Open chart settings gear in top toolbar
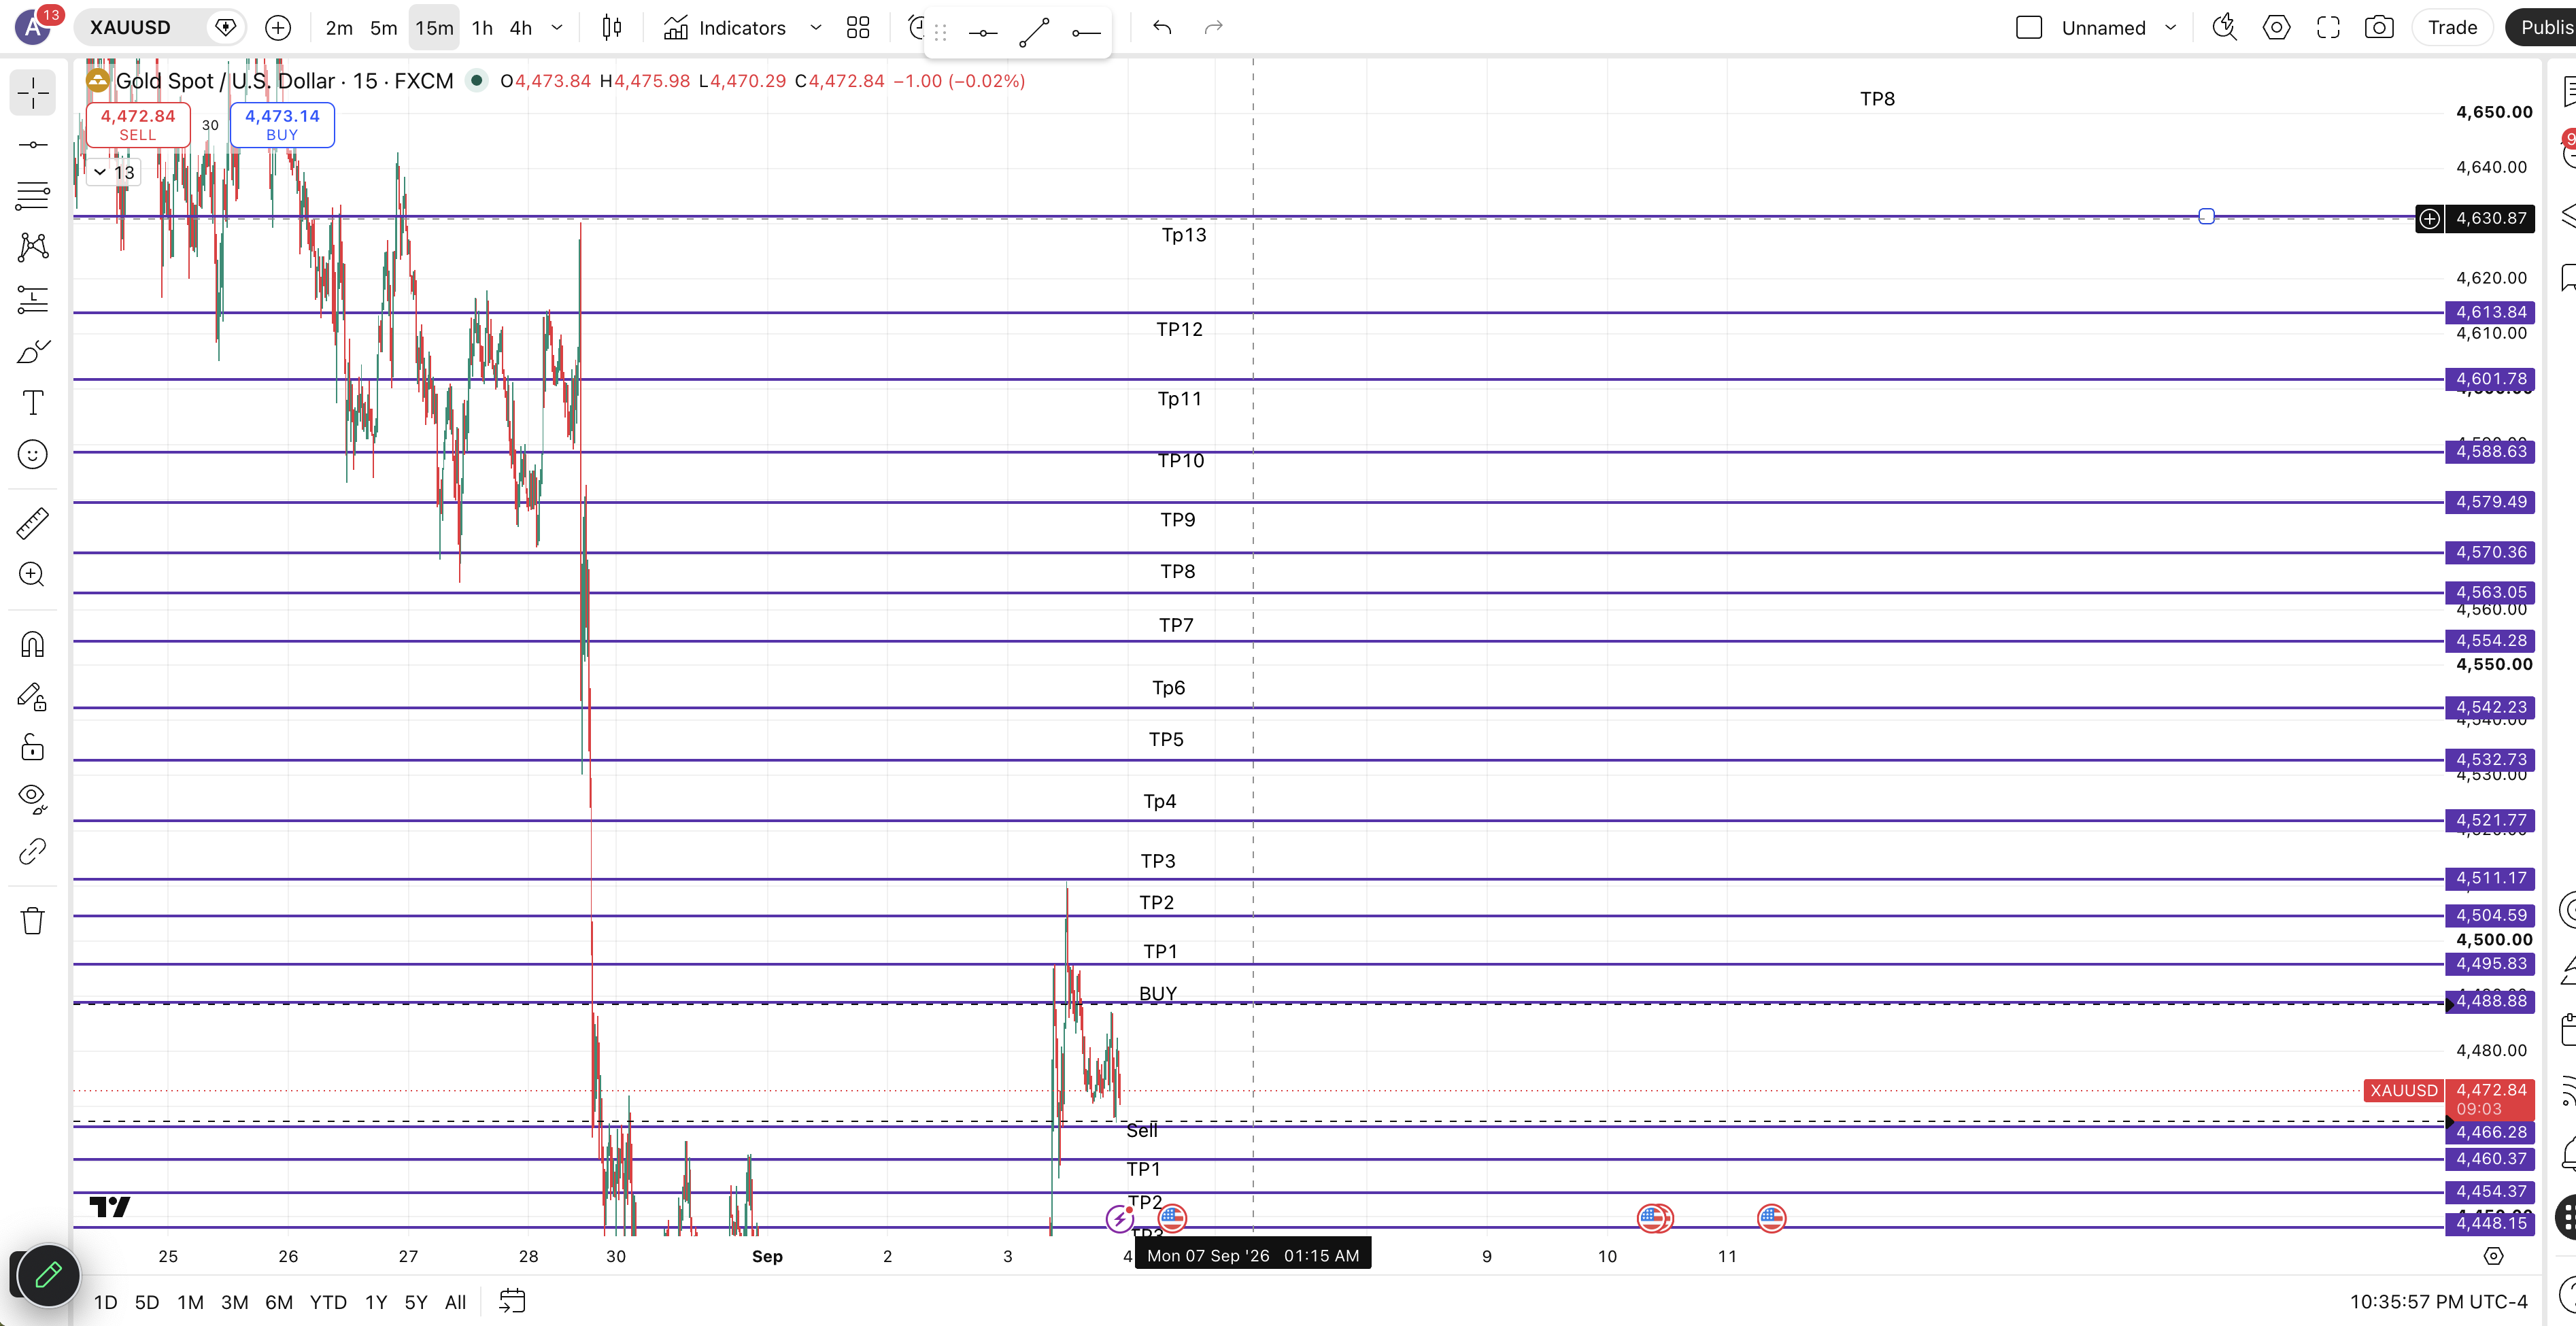Image resolution: width=2576 pixels, height=1326 pixels. 2277,28
